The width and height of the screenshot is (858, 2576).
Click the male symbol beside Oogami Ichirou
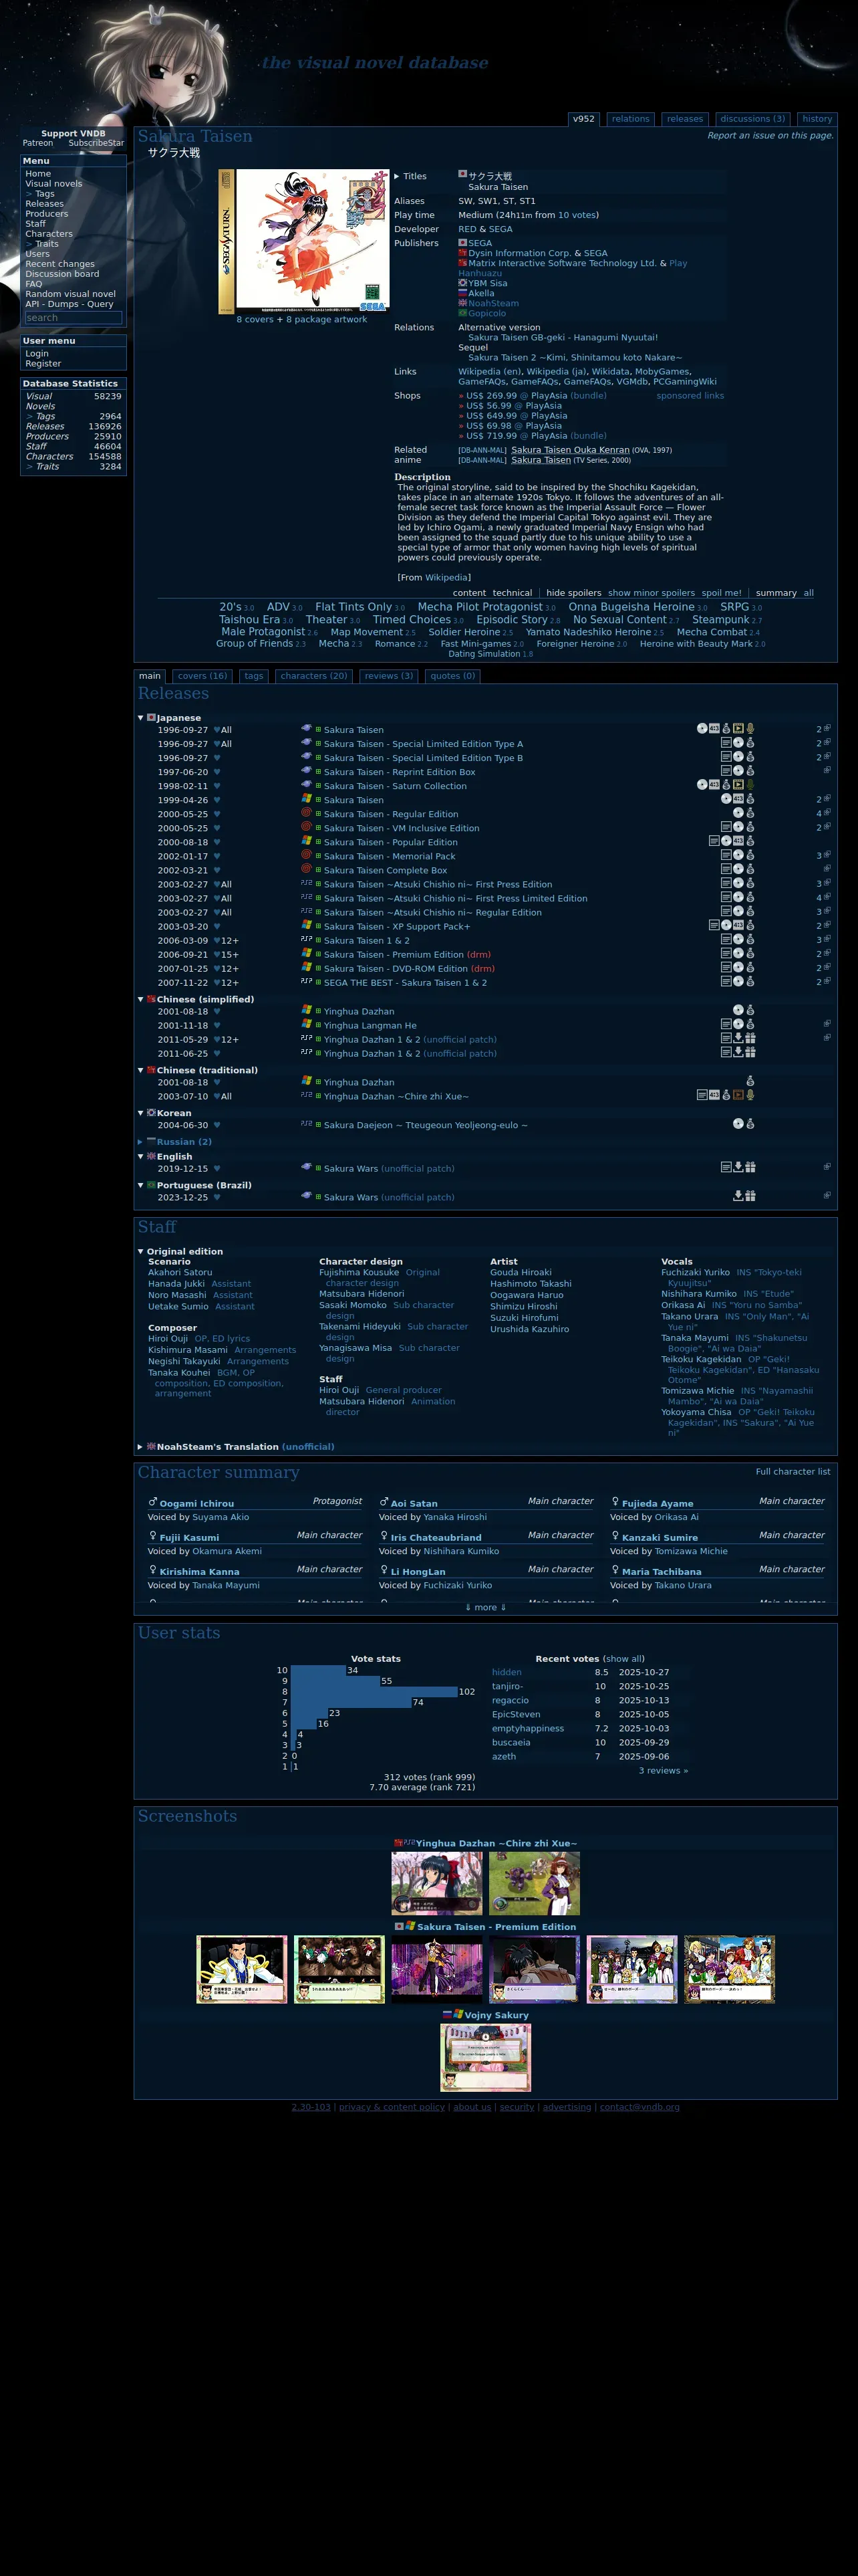pyautogui.click(x=153, y=1502)
